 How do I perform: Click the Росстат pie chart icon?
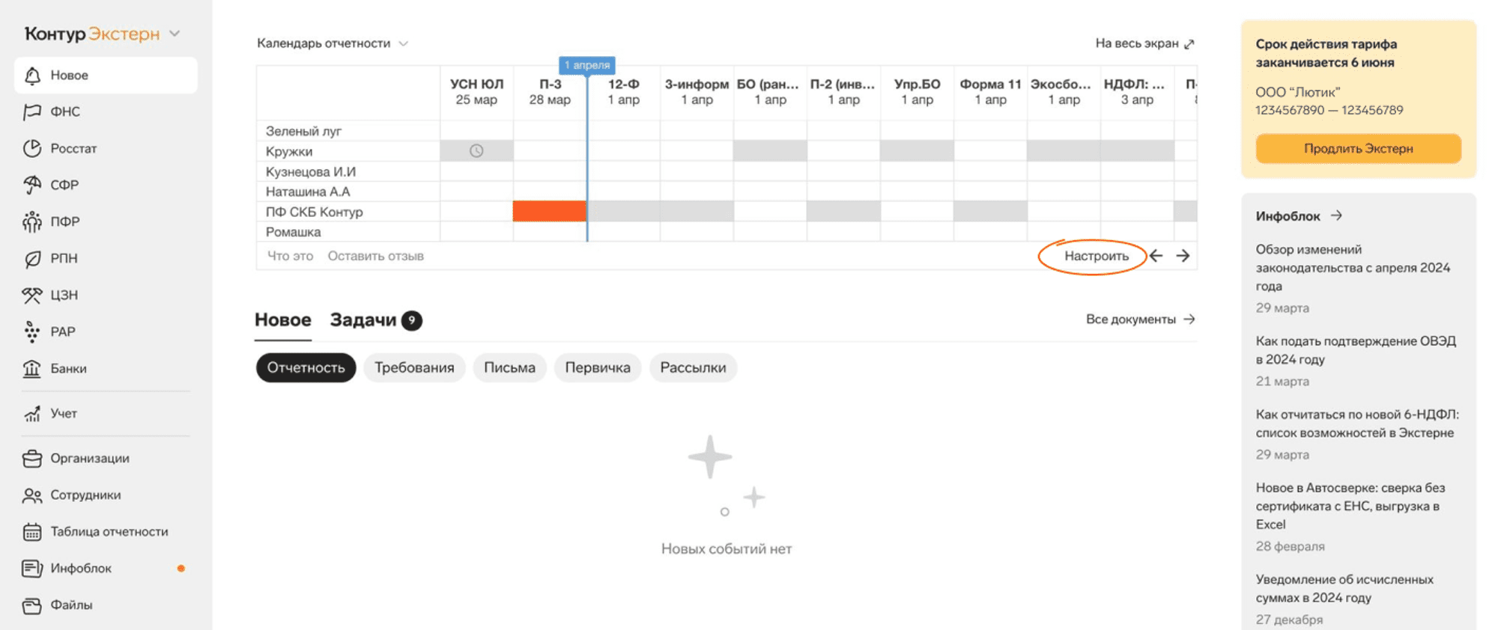(32, 148)
